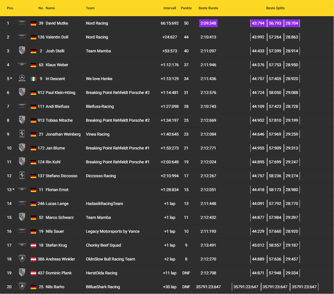Click the purple highlighted 2:09:348 best lap
334x294 pixels.
[208, 23]
